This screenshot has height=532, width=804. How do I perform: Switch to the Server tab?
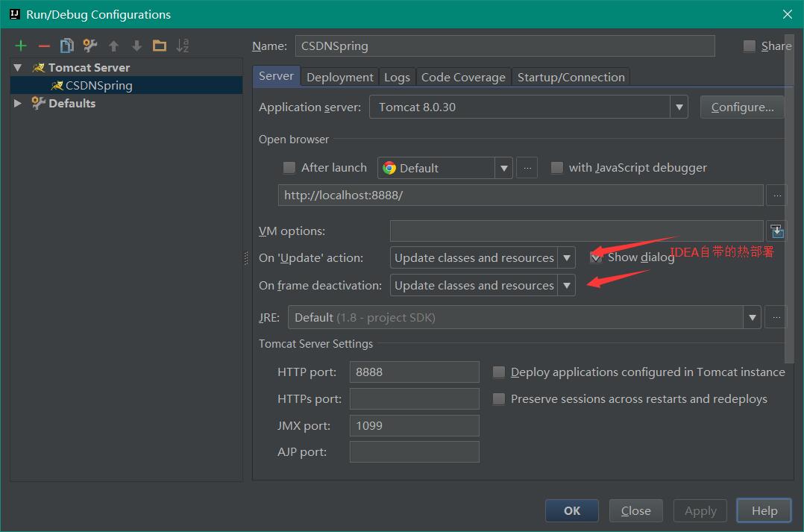[x=277, y=76]
